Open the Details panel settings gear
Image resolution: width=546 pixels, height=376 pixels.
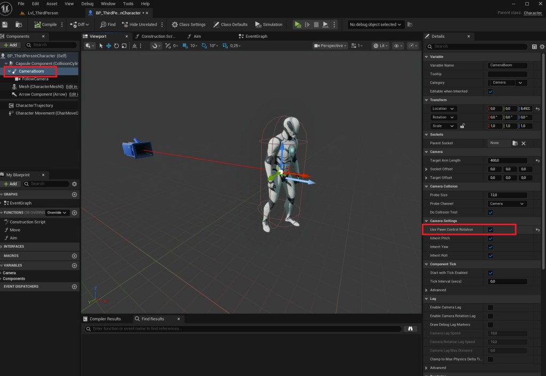542,46
